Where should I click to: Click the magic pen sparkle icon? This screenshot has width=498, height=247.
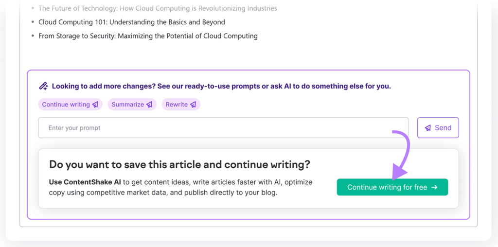[x=43, y=86]
